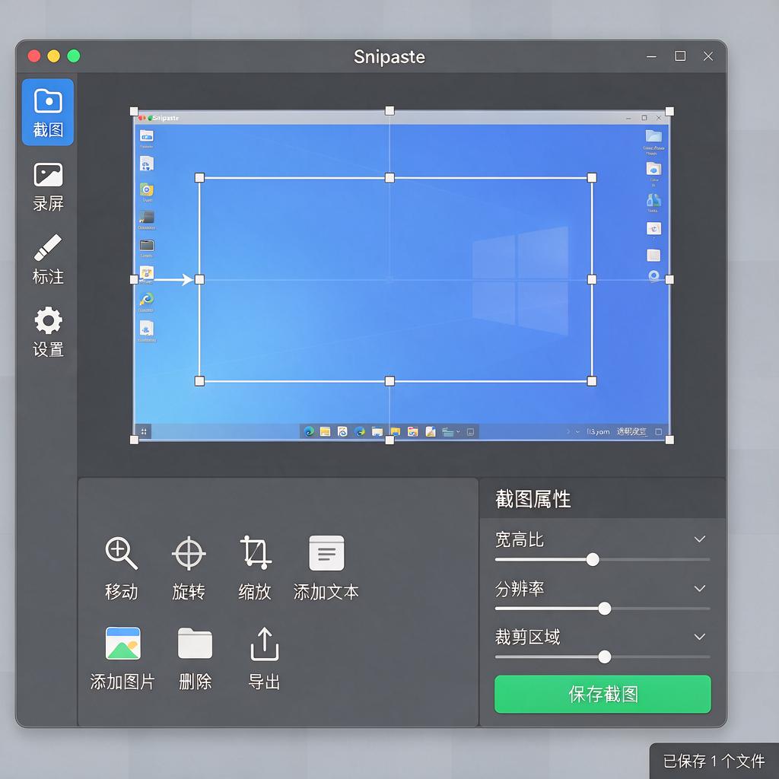Select the 旋转 rotate tool

[189, 569]
